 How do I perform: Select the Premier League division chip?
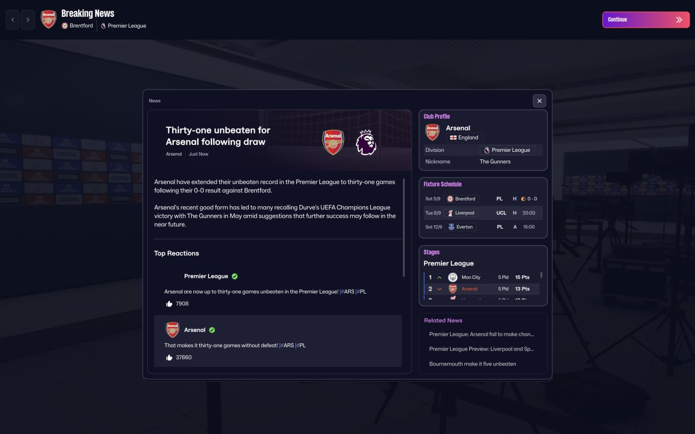coord(508,150)
